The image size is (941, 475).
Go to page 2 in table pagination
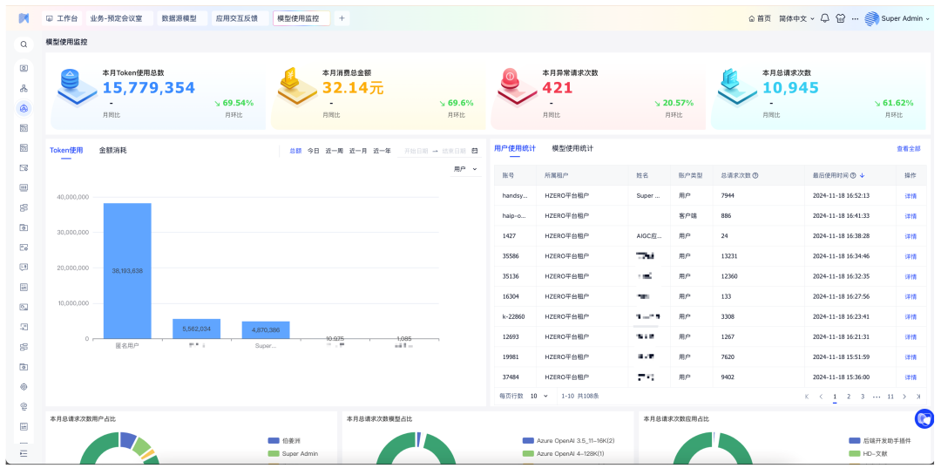(x=849, y=397)
